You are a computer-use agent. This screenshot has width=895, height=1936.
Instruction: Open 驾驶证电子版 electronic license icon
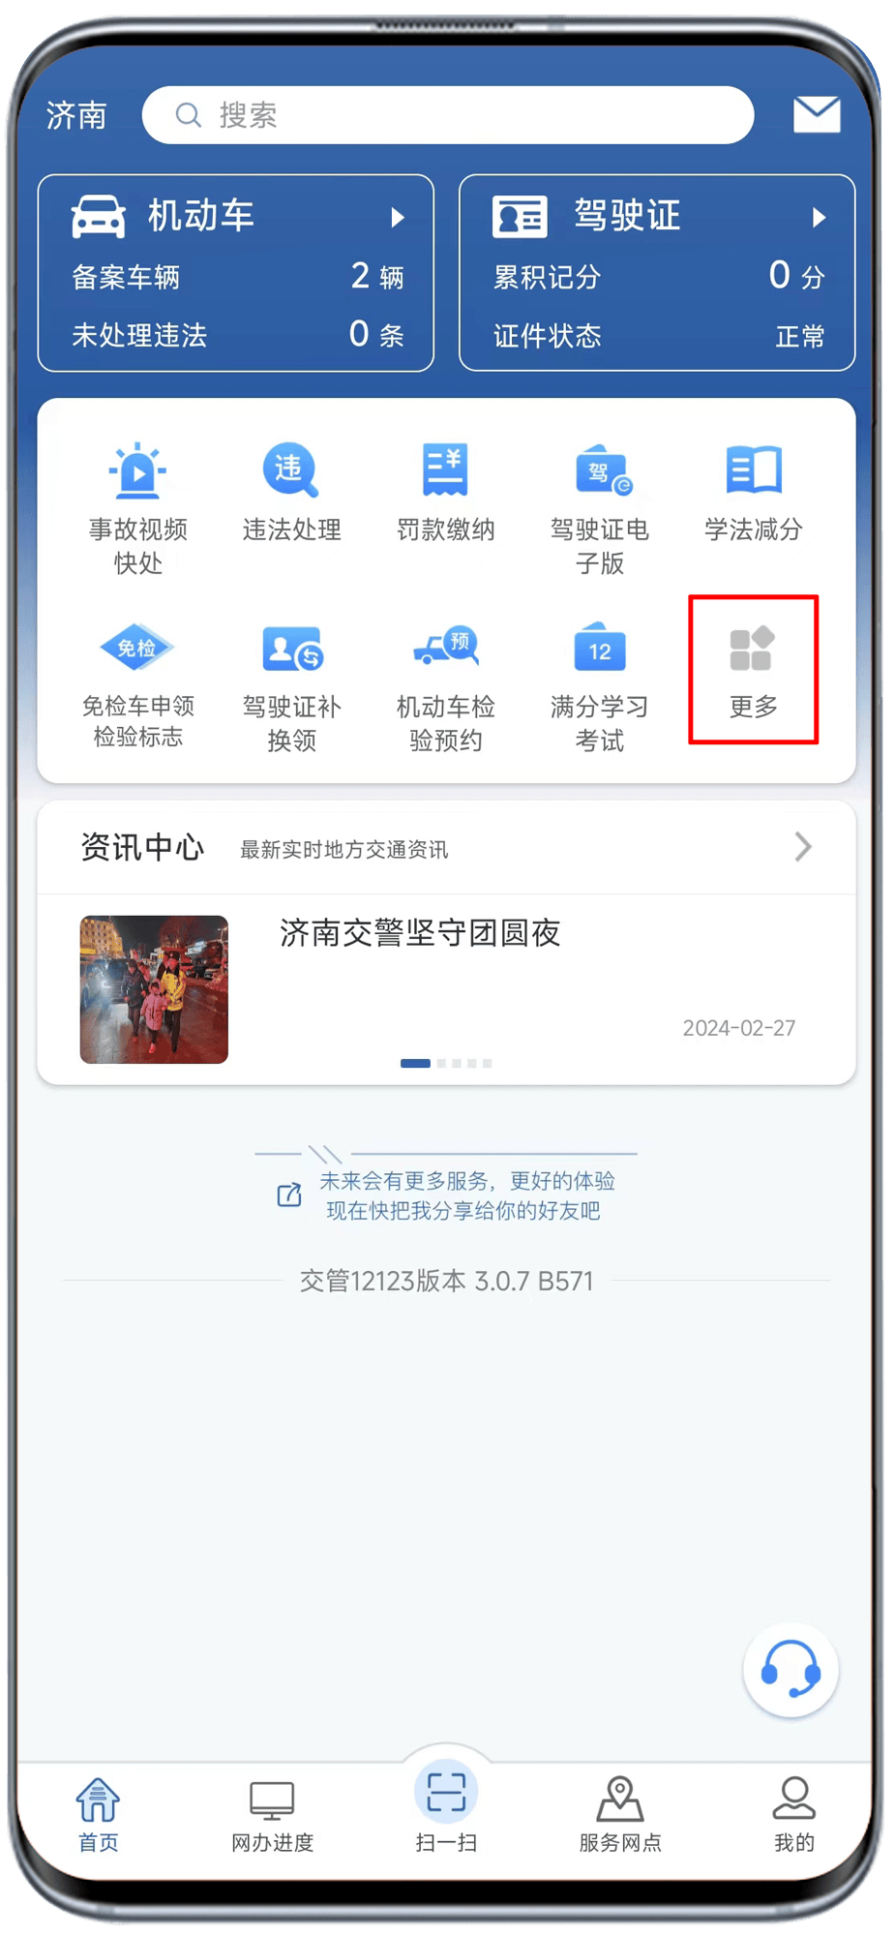(x=600, y=470)
